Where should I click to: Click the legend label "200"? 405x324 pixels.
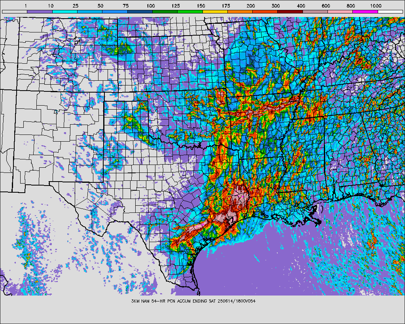click(x=251, y=6)
